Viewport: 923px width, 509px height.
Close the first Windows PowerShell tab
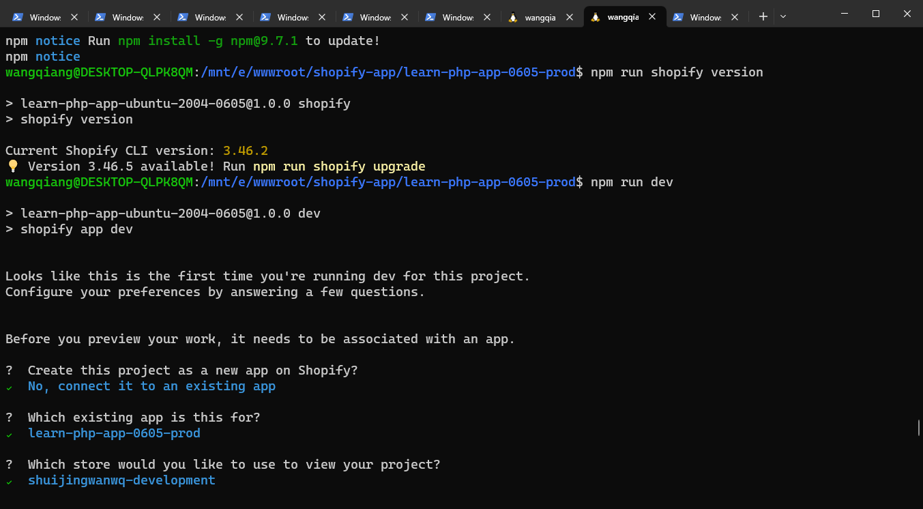click(x=74, y=17)
